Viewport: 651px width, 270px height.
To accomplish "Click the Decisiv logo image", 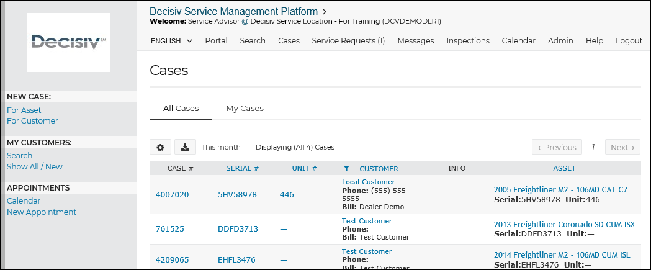I will [x=69, y=42].
